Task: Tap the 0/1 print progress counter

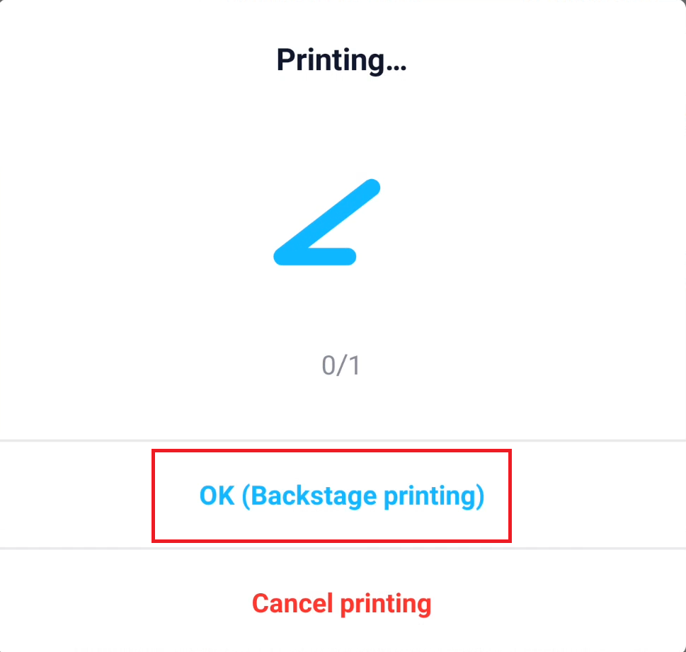Action: click(x=341, y=365)
